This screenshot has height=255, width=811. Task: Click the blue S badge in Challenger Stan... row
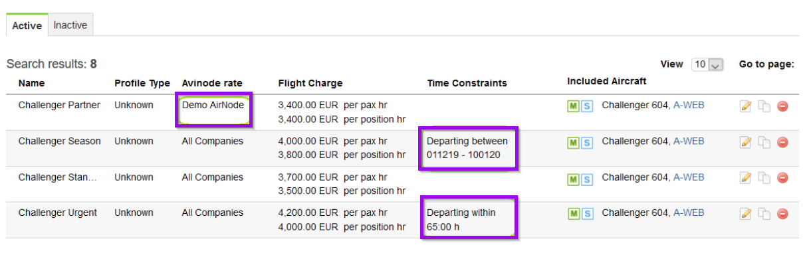coord(587,178)
